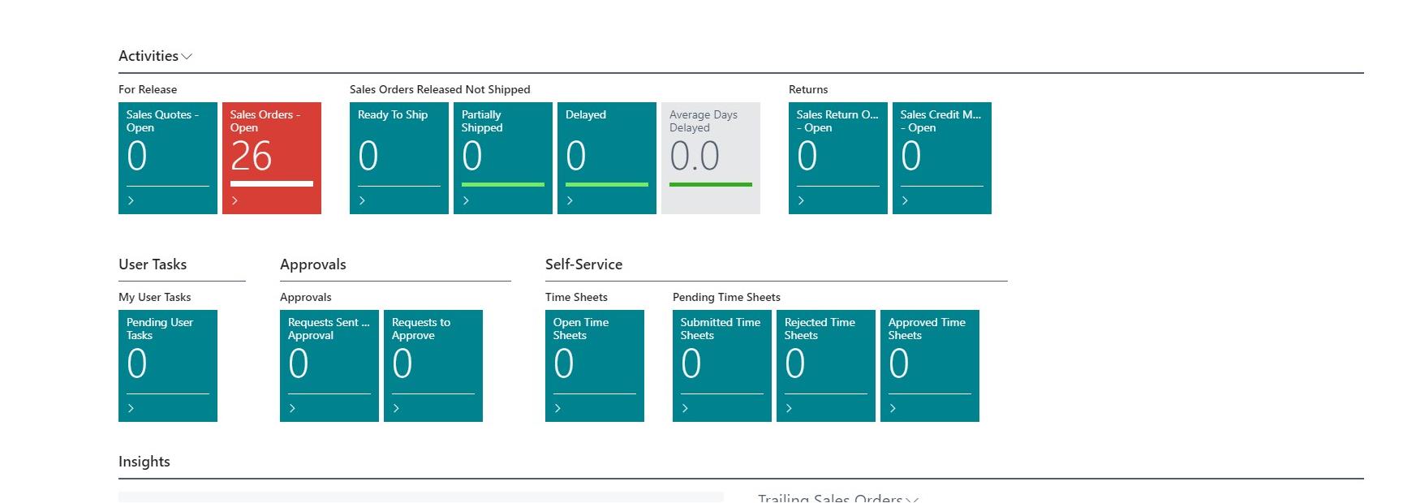This screenshot has height=503, width=1416.
Task: Click the green bar under Average Days Delayed
Action: (x=710, y=185)
